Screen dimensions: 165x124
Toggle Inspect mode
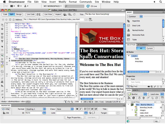click(x=58, y=14)
